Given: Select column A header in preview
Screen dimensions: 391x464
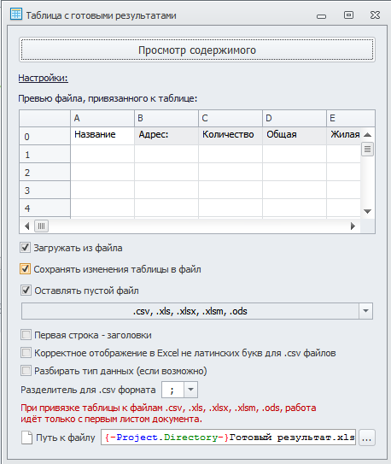Looking at the screenshot, I should click(102, 118).
